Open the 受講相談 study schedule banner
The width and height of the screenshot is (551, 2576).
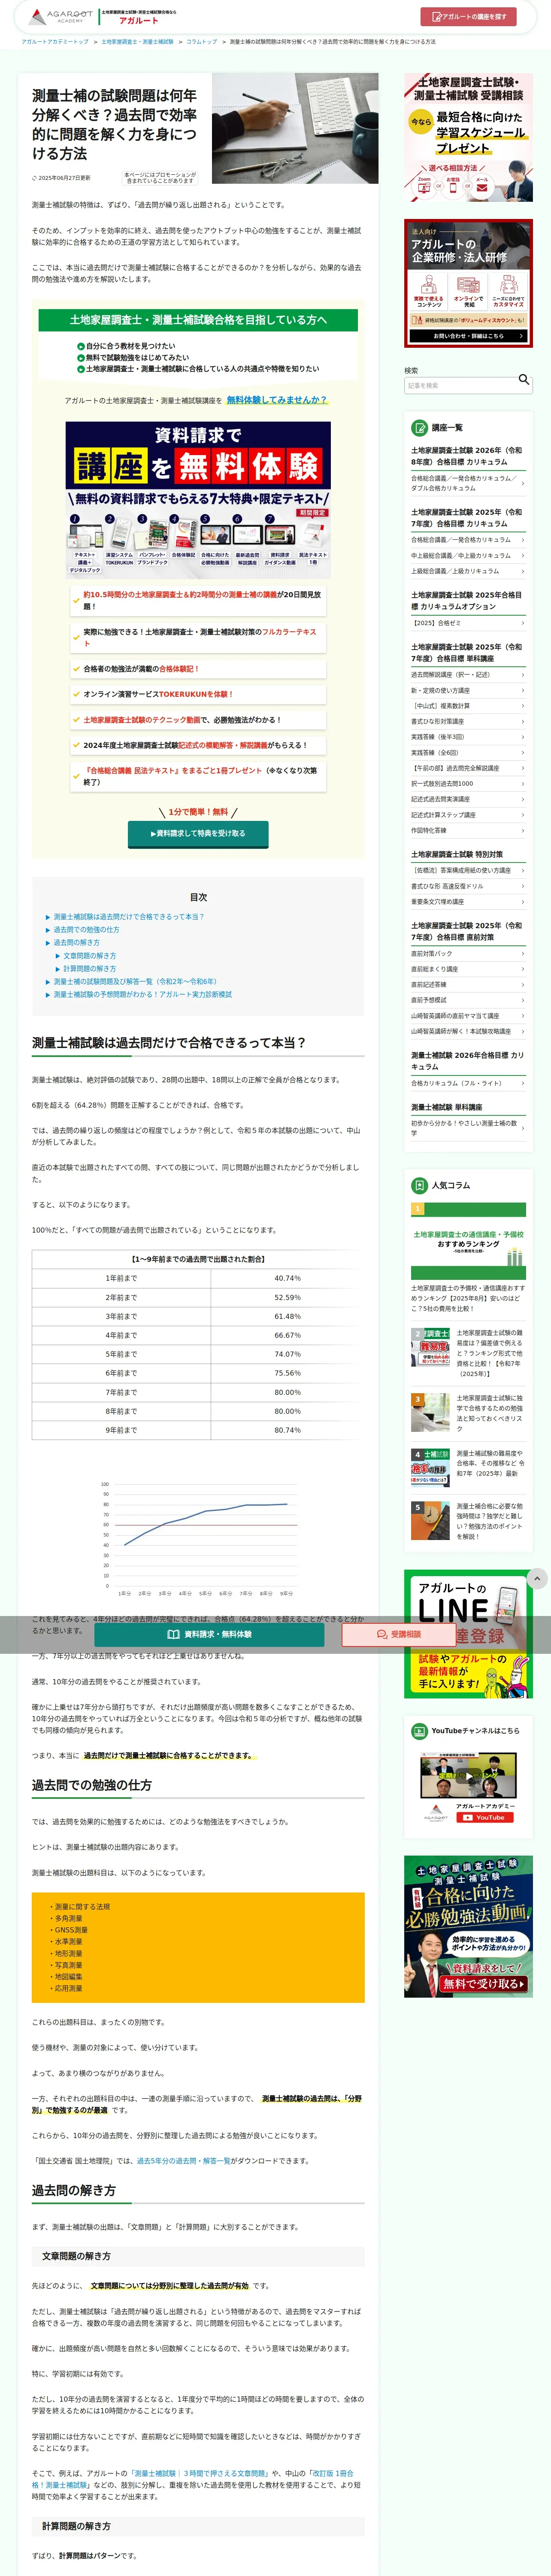[468, 137]
